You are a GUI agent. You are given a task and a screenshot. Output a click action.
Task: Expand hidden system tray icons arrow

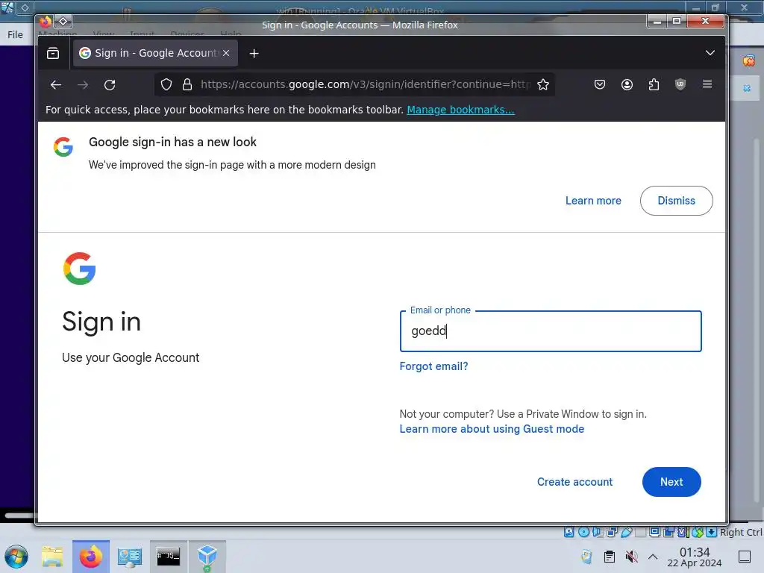pos(653,557)
